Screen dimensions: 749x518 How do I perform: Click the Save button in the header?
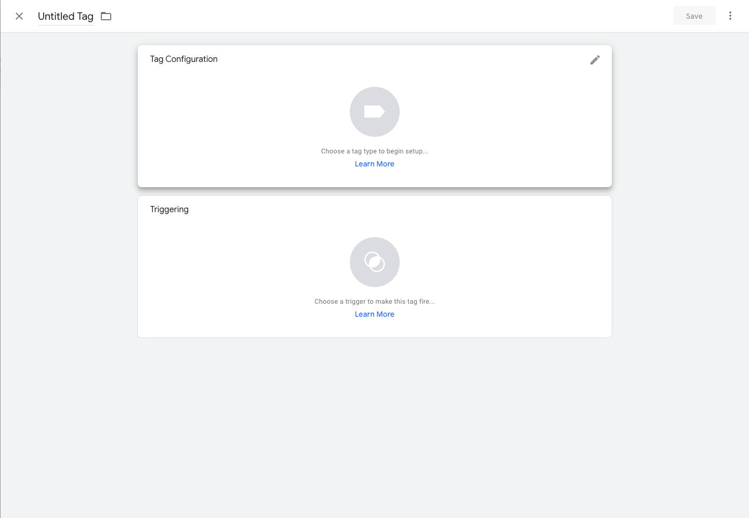pos(694,16)
